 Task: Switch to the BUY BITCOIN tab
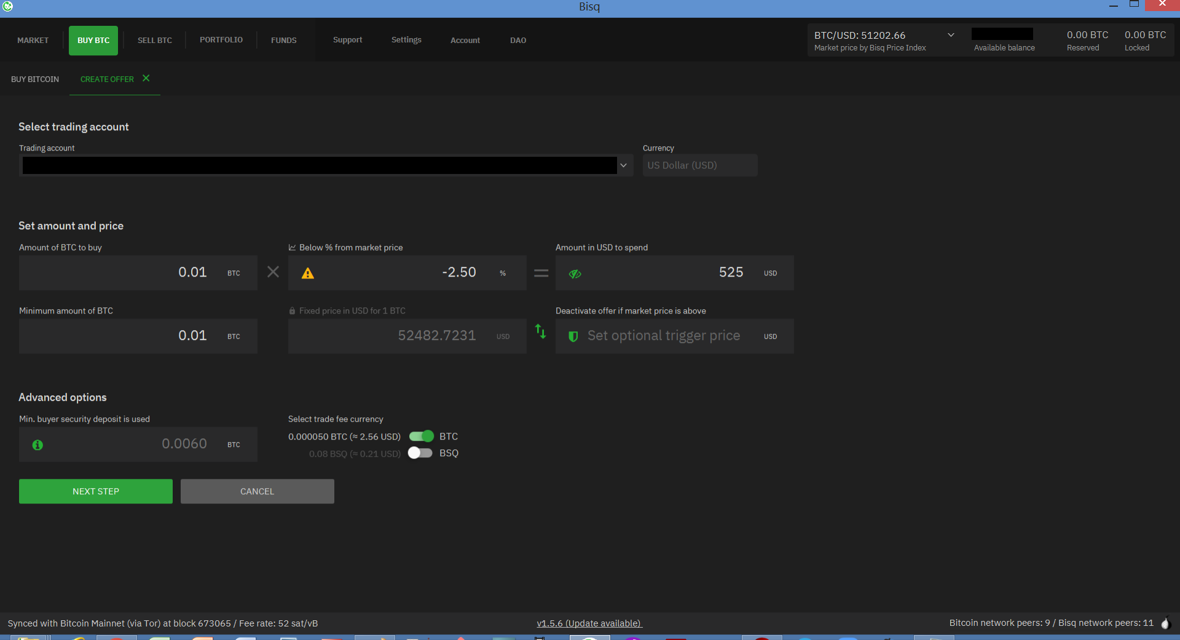tap(35, 79)
